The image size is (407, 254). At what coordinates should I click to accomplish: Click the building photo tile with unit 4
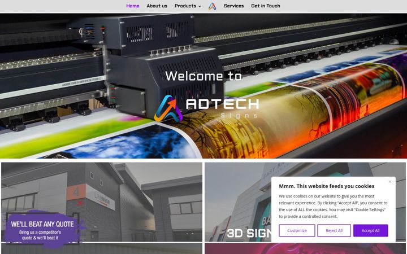(102, 202)
